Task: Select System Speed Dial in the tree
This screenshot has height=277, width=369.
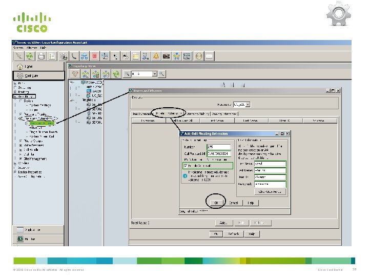Action: click(x=42, y=136)
